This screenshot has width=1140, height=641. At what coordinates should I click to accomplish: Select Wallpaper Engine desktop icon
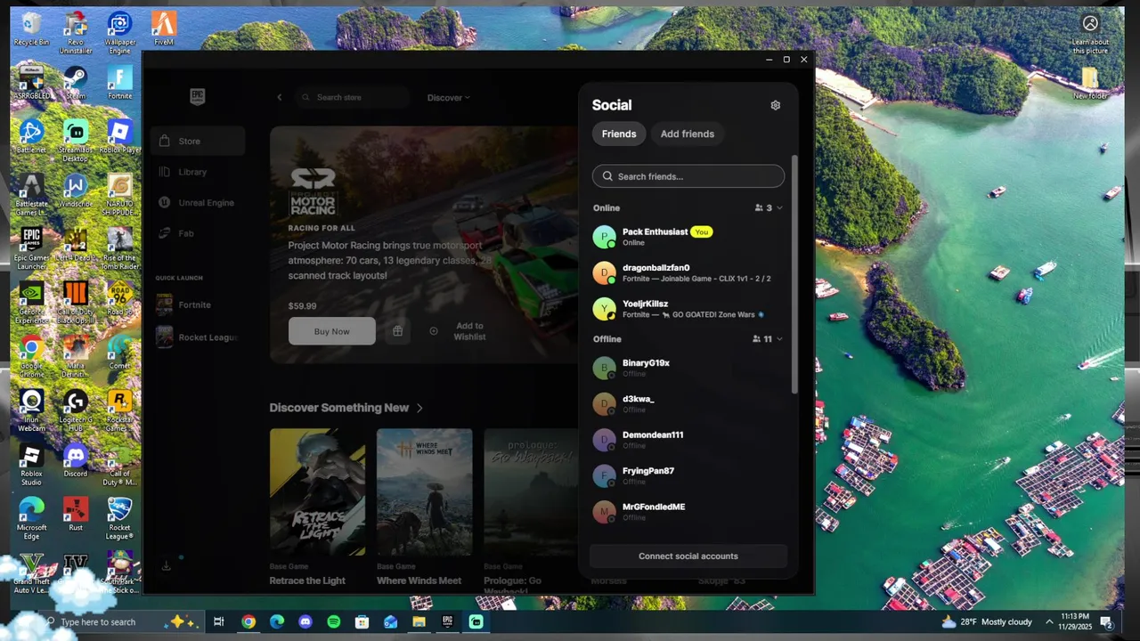[x=119, y=33]
